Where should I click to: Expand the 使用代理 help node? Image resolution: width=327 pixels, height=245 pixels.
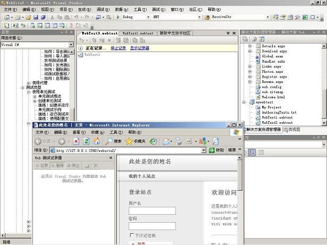click(29, 83)
